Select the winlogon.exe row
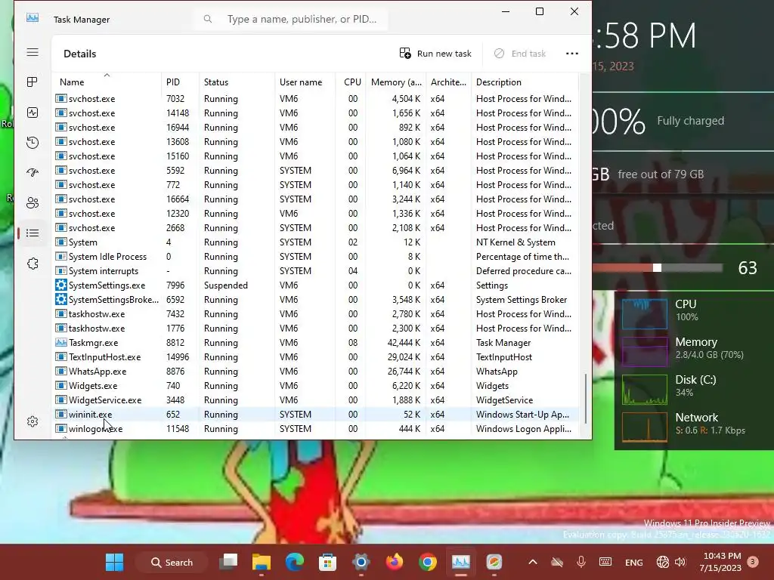 point(315,429)
